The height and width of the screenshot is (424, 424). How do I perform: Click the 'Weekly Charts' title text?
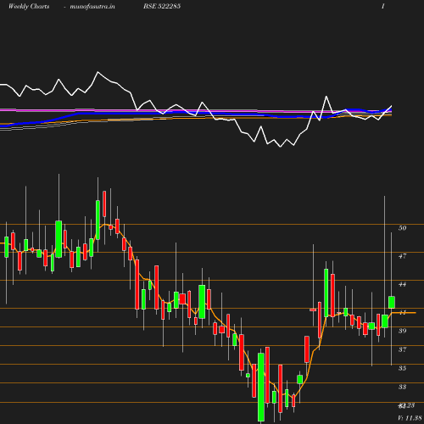point(29,6)
